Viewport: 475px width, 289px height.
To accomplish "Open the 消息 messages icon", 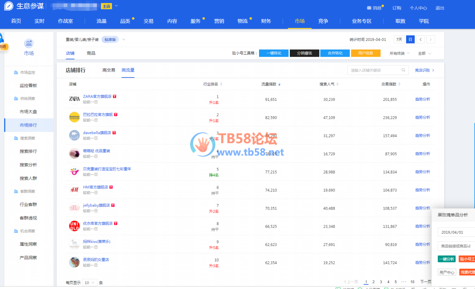I will click(369, 8).
